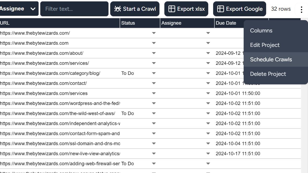
Task: Click the Filter text input field
Action: (x=74, y=9)
